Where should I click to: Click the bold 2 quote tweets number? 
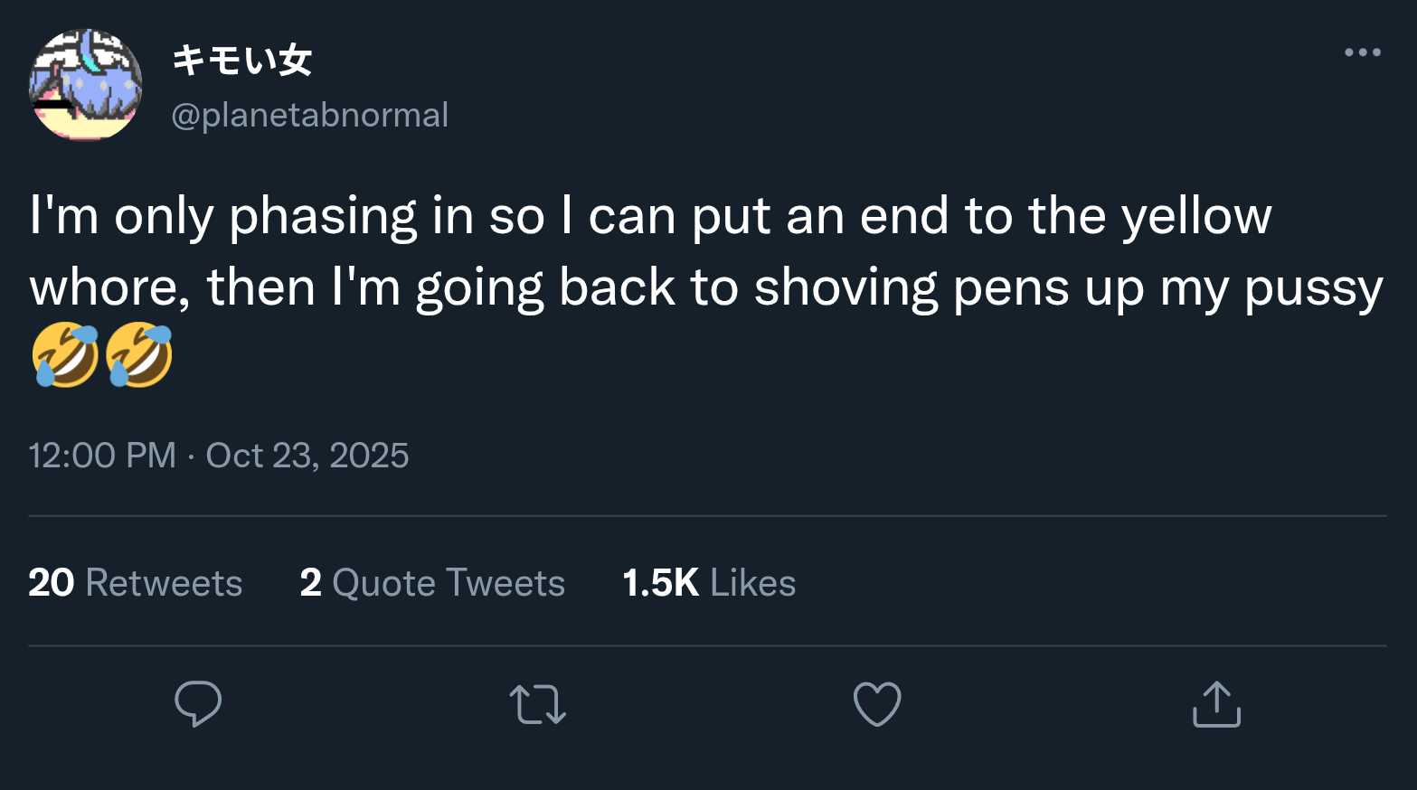311,583
